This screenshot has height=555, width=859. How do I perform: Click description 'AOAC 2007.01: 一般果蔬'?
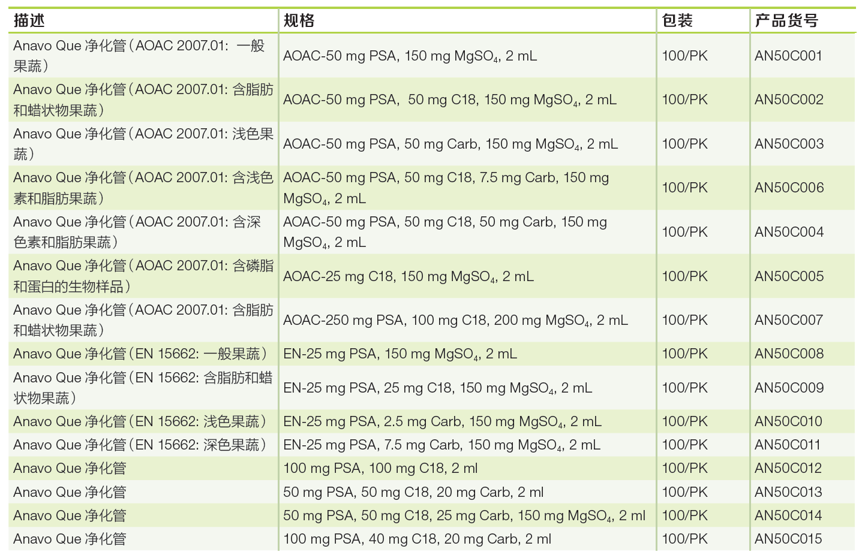click(139, 56)
